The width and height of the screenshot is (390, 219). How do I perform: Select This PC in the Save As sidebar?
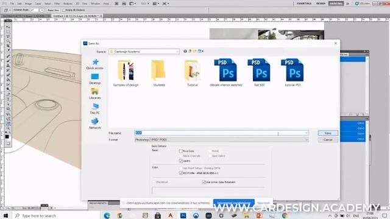(x=95, y=109)
